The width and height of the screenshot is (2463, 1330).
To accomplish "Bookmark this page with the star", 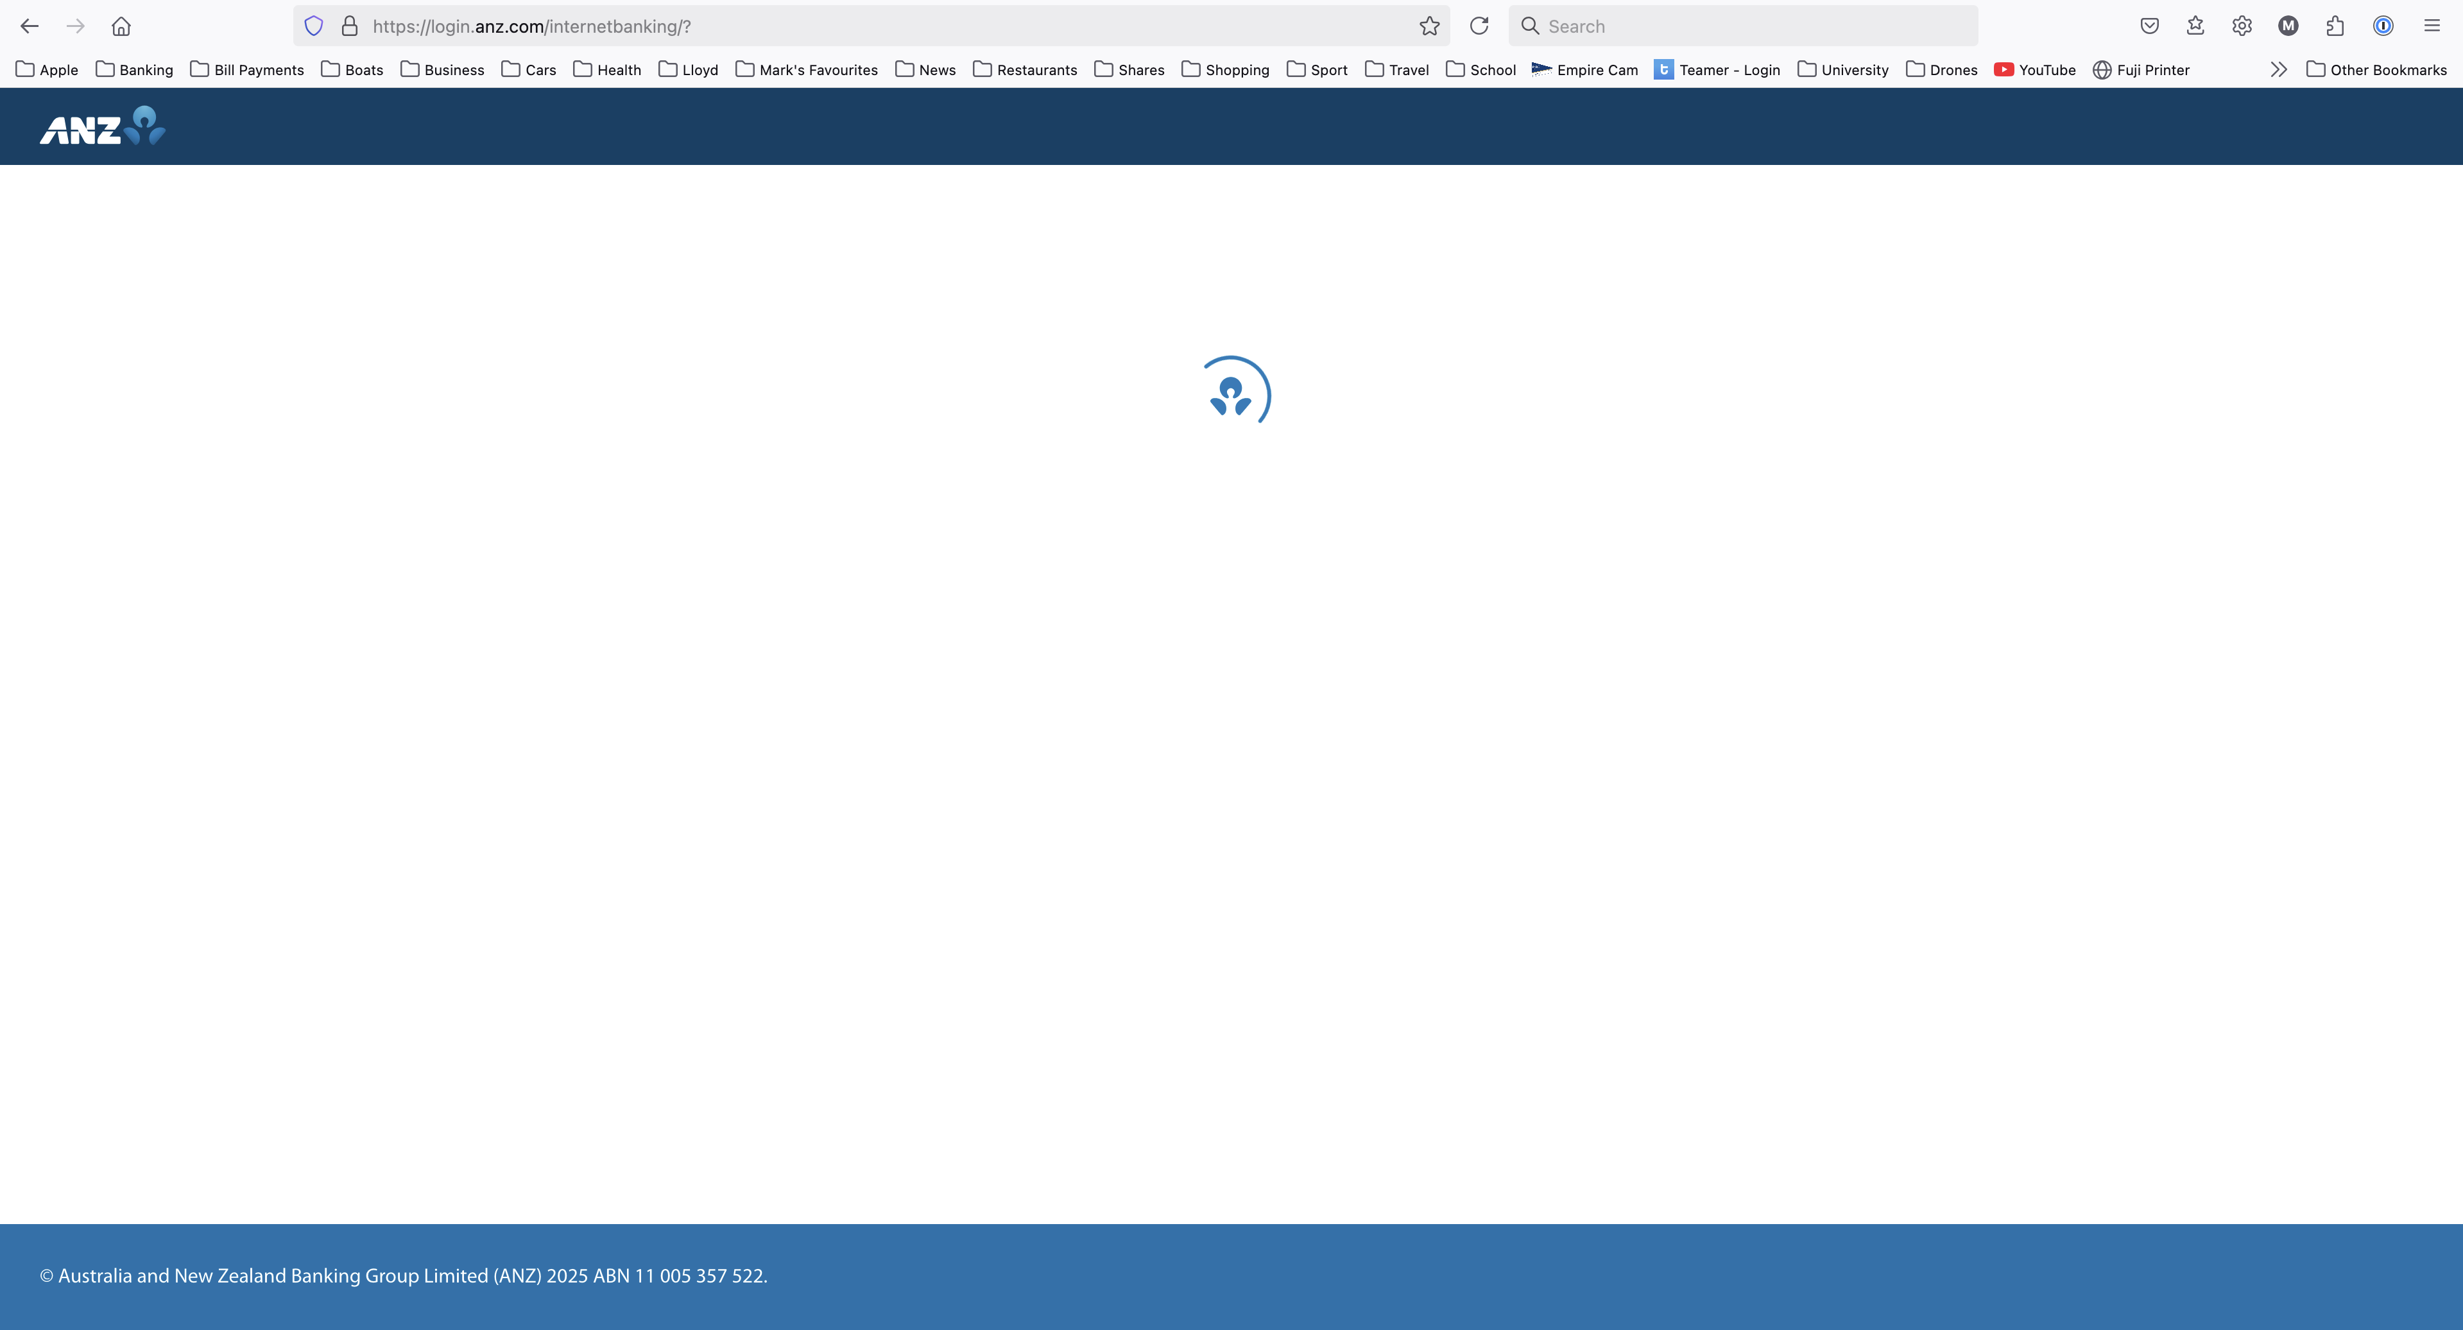I will click(1429, 26).
